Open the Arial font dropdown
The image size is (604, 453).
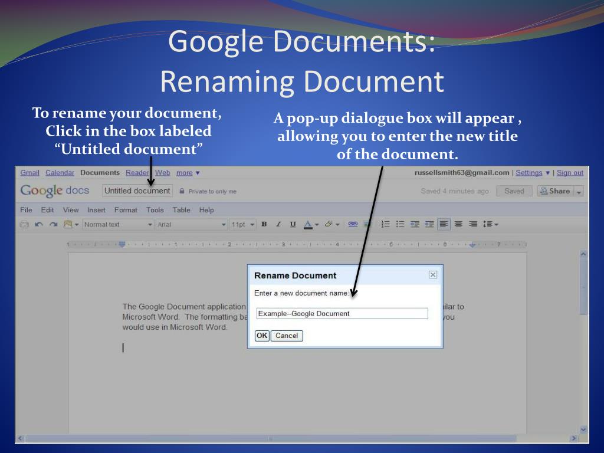point(192,225)
